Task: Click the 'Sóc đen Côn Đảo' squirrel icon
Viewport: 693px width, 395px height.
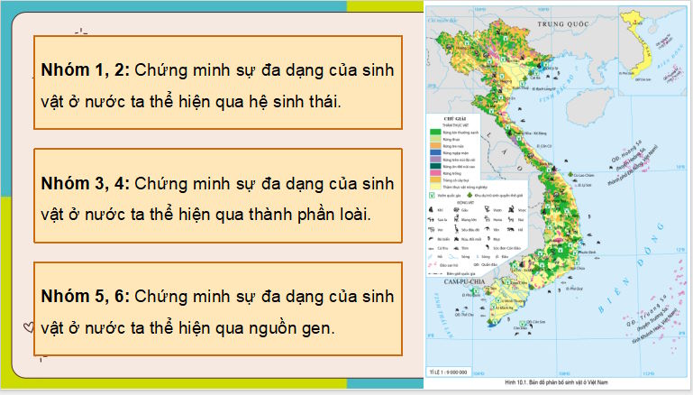Action: point(487,247)
